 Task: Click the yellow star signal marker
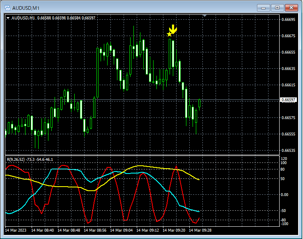[169, 34]
